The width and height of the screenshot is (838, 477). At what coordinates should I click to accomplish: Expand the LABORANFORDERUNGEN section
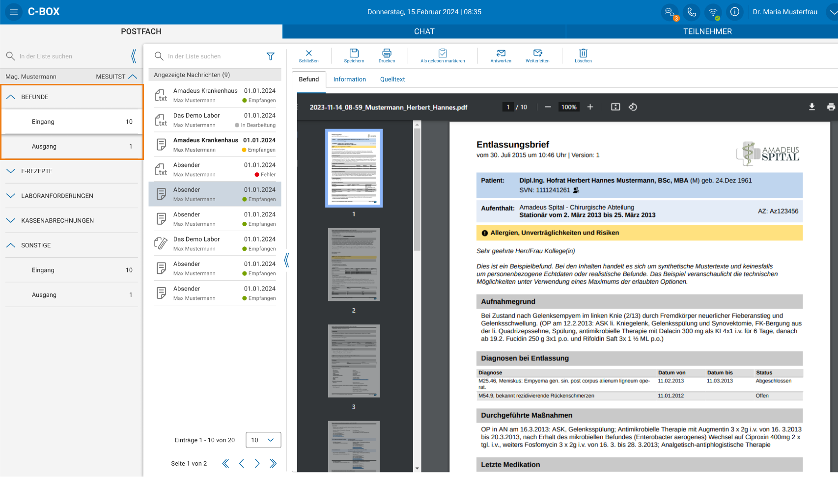pyautogui.click(x=11, y=196)
